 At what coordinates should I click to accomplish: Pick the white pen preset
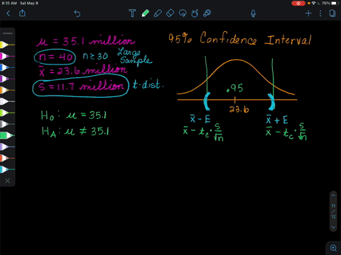click(6, 101)
